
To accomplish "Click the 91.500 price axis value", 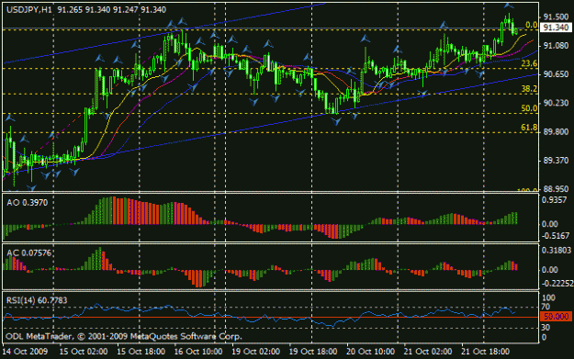I will click(x=556, y=17).
